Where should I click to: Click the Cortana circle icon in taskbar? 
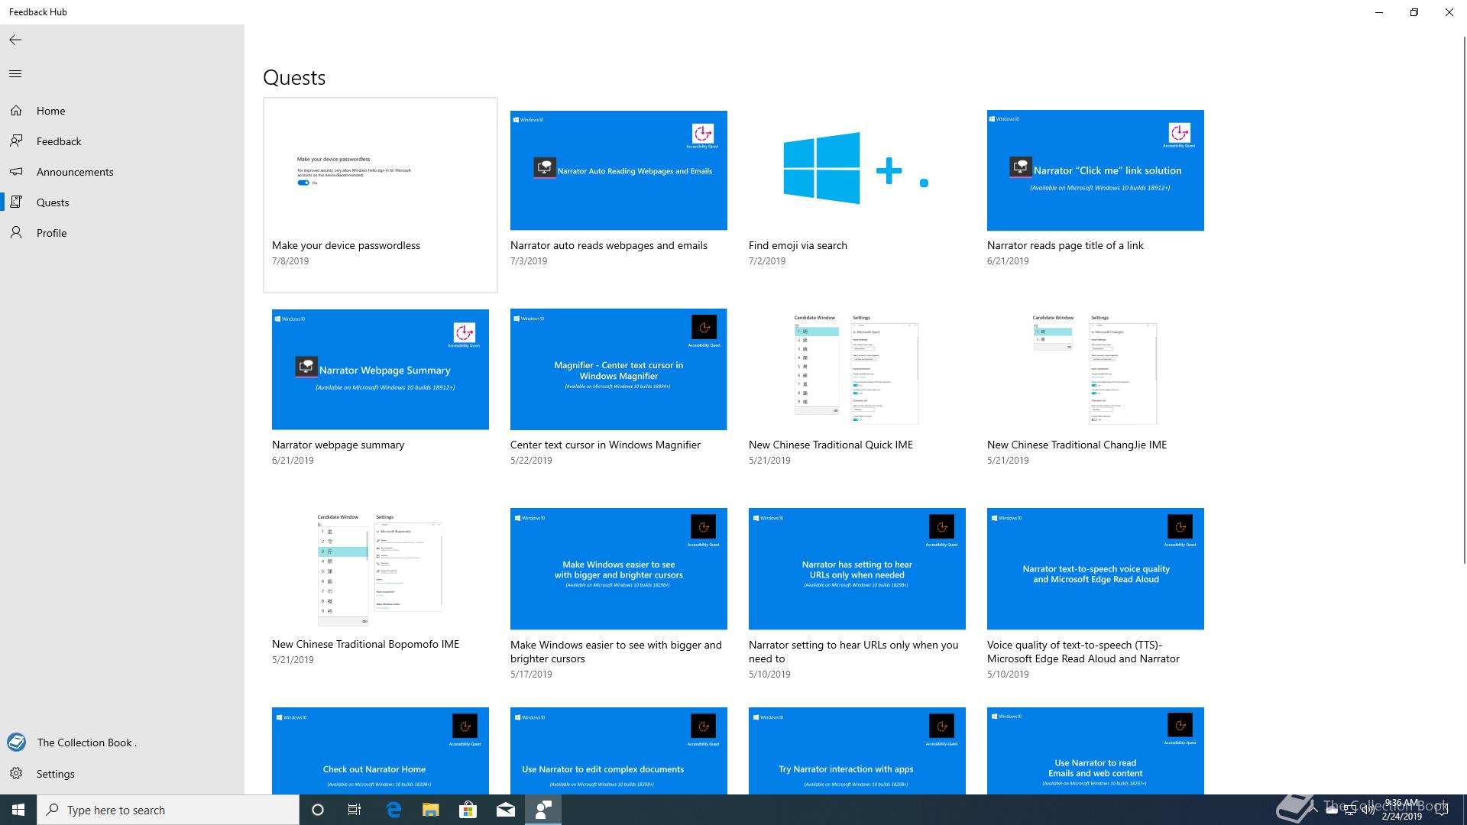[x=318, y=810]
